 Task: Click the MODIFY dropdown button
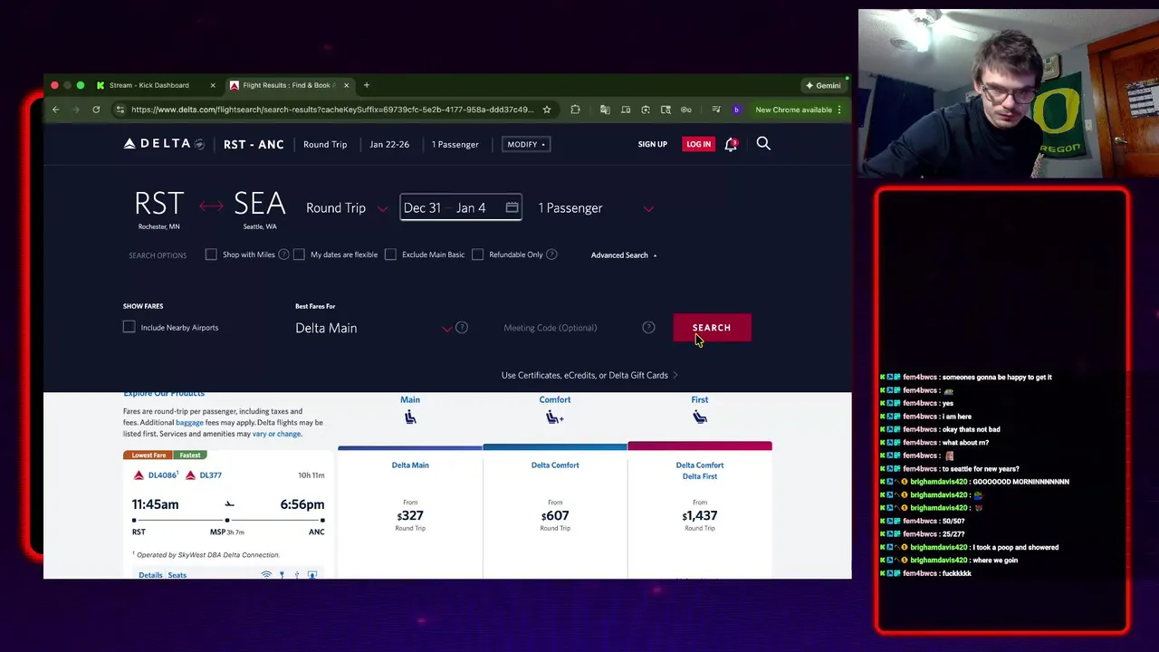526,144
